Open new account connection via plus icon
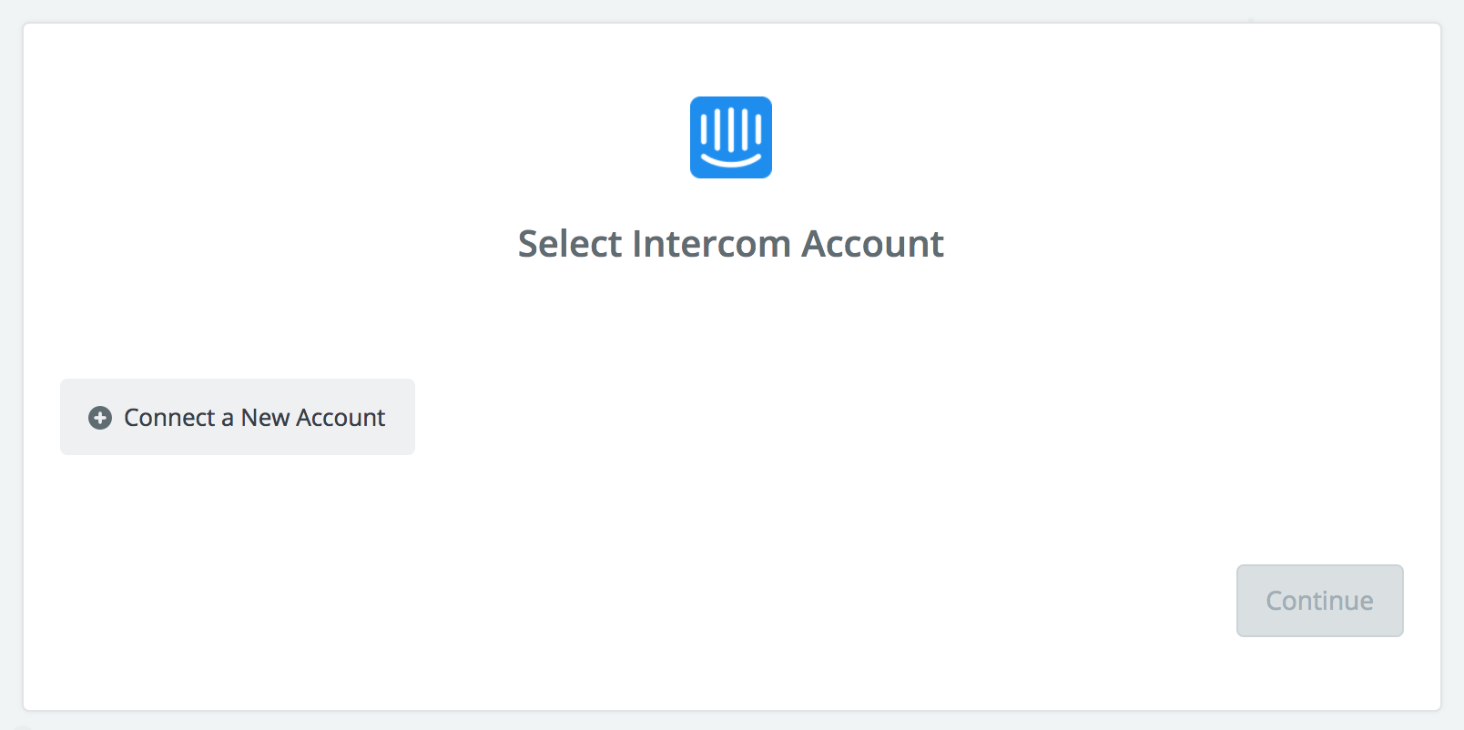Screen dimensions: 1464x730 pos(100,418)
